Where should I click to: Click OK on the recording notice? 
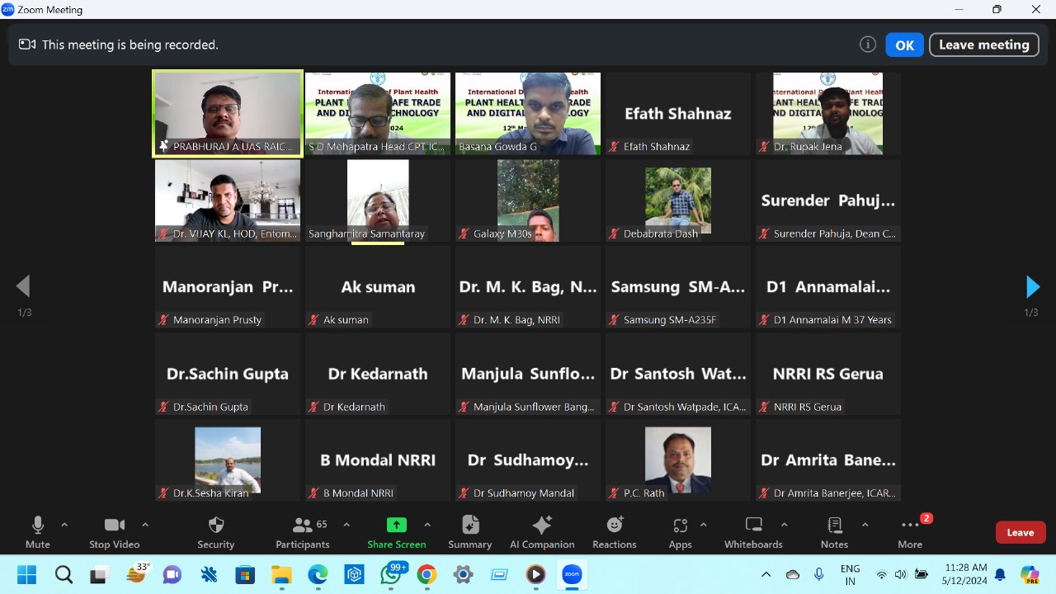904,45
